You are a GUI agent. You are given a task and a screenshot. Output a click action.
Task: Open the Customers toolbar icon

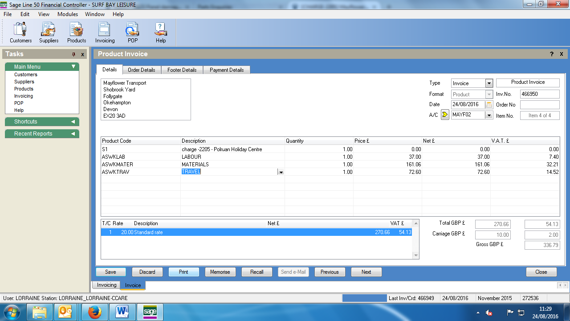coord(20,33)
